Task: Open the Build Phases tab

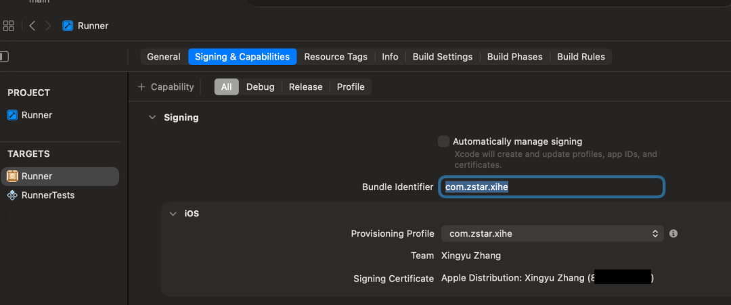Action: (x=514, y=57)
